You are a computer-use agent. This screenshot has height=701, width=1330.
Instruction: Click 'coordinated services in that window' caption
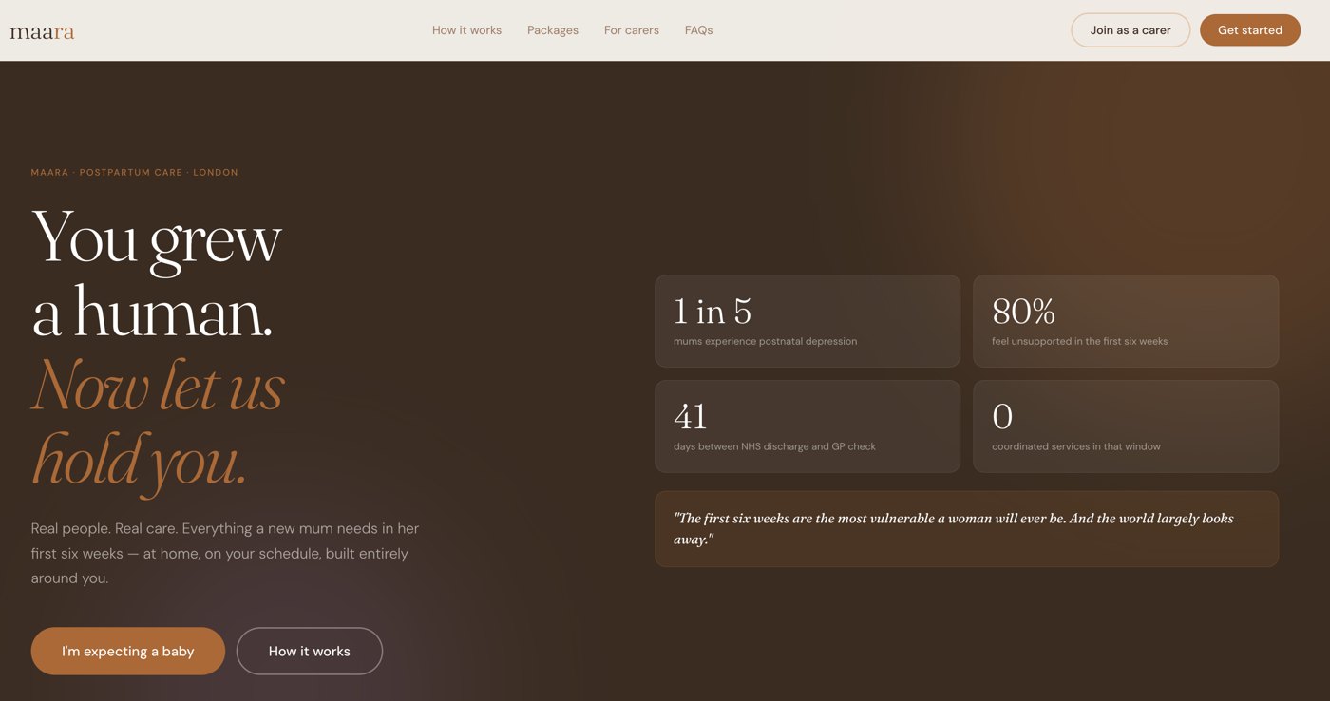coord(1076,446)
